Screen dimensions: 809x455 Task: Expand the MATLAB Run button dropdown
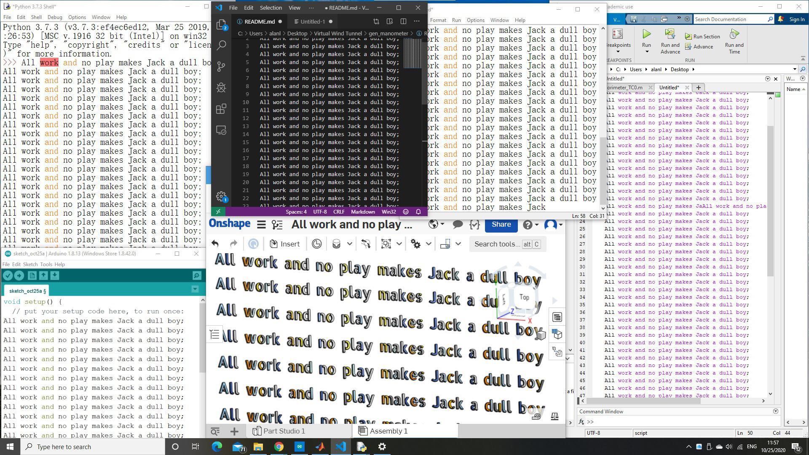[646, 52]
